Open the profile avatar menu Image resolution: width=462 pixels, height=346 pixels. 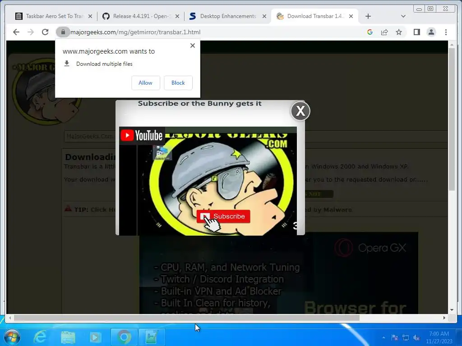(431, 32)
